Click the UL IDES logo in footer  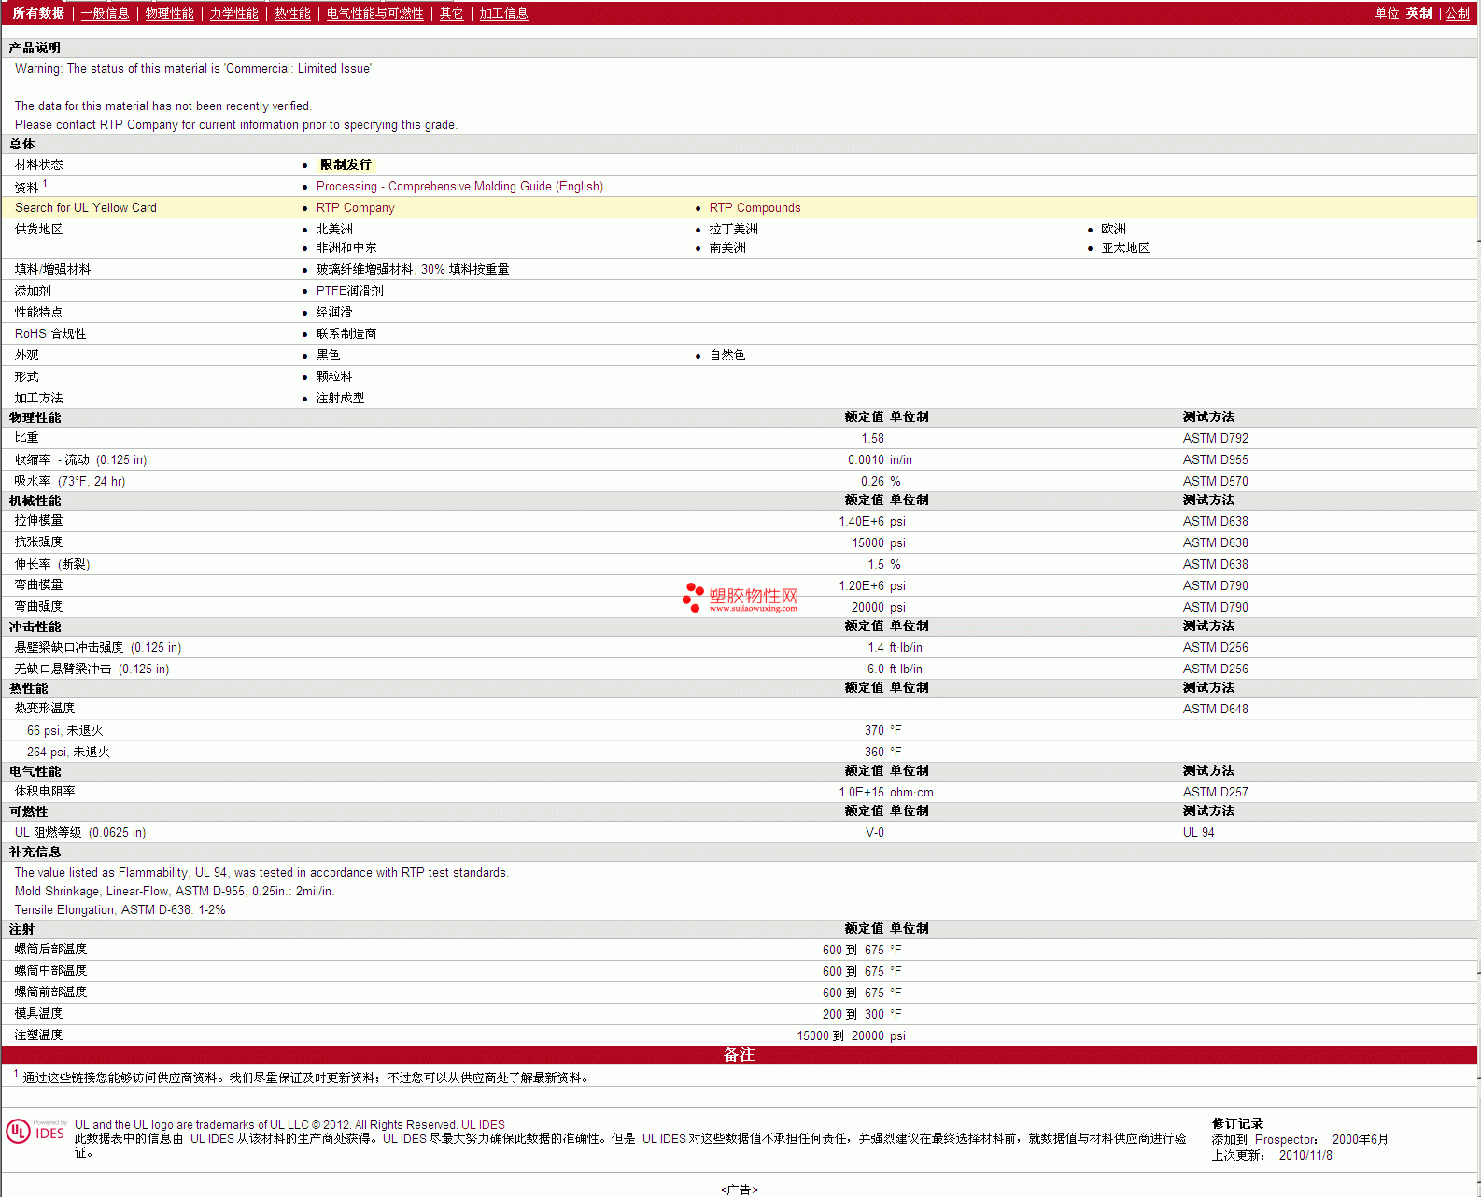35,1132
